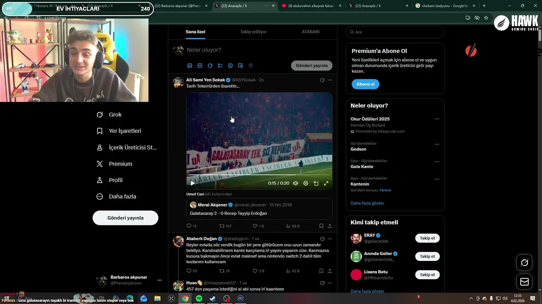Open video settings gear in the player

tap(306, 183)
